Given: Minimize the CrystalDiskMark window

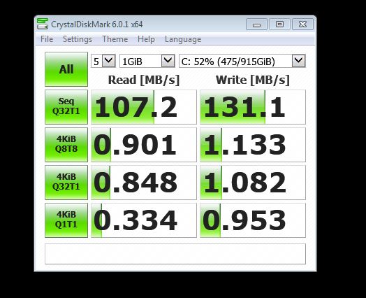Looking at the screenshot, I should point(256,24).
